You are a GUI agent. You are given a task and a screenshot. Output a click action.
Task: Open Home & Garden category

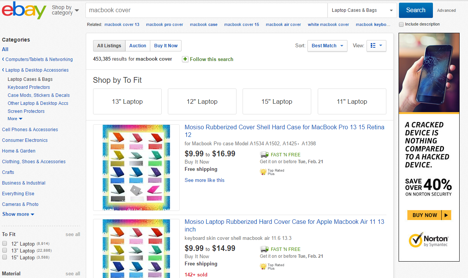pos(19,151)
